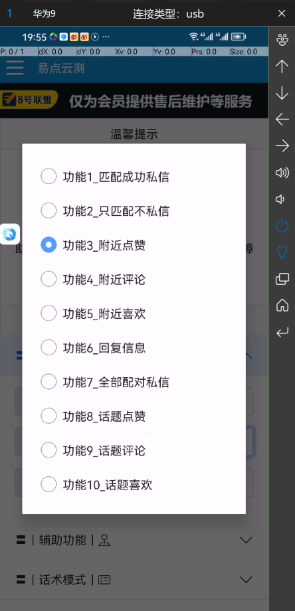295x611 pixels.
Task: Click the up arrow in the side toolbar
Action: click(x=282, y=66)
